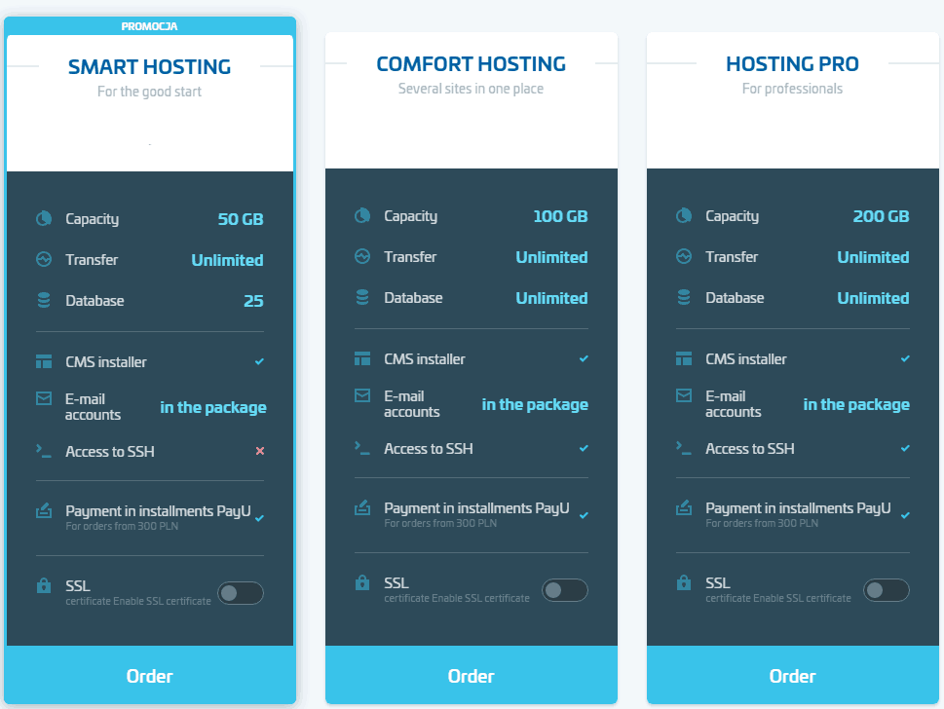Click the CMS installer layout icon in Hosting Pro

click(683, 358)
